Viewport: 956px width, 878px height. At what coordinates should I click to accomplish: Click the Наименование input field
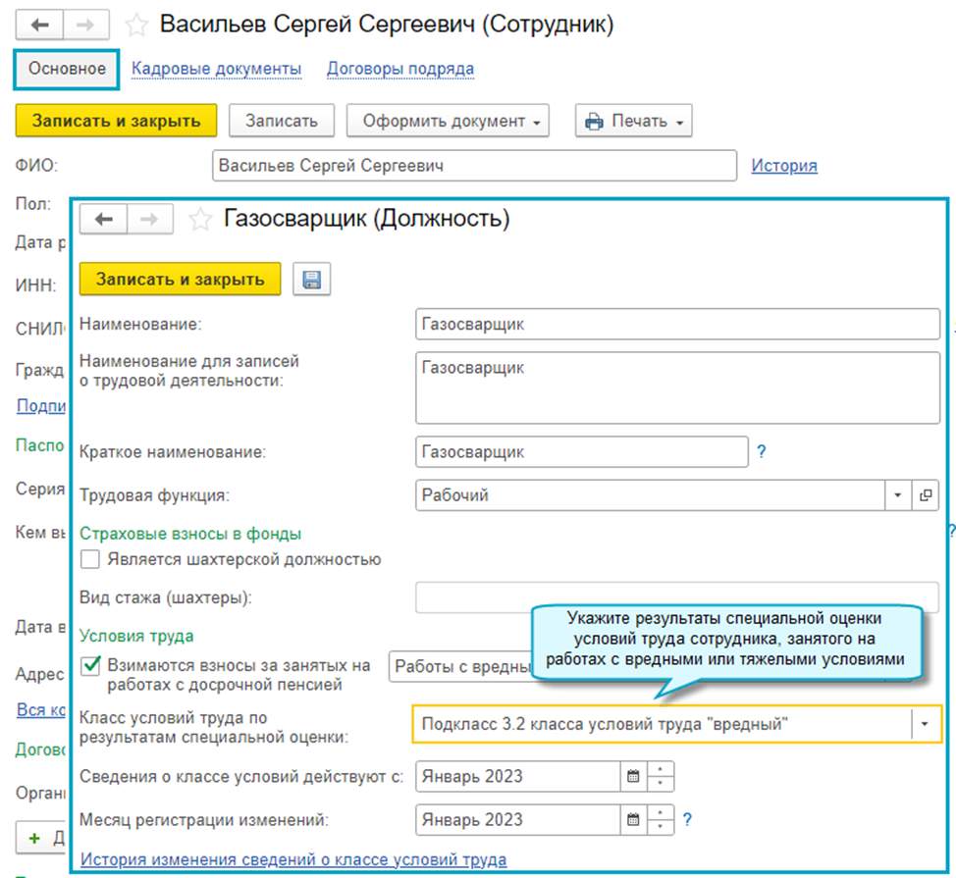coord(677,324)
